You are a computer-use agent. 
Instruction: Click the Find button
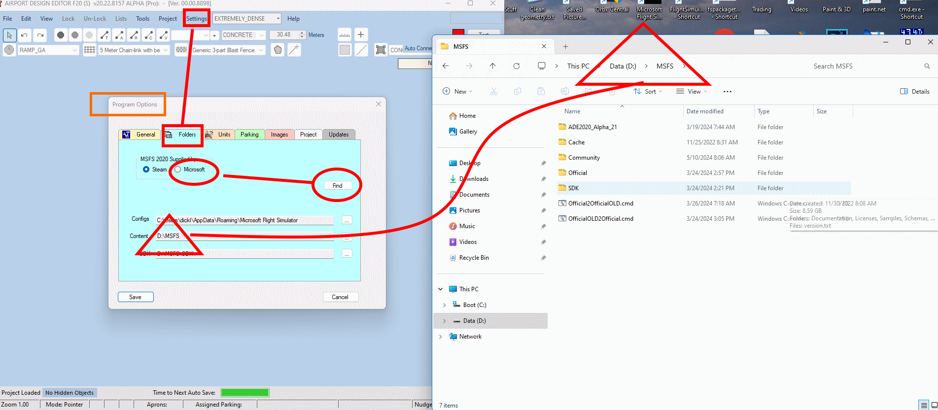(x=338, y=186)
